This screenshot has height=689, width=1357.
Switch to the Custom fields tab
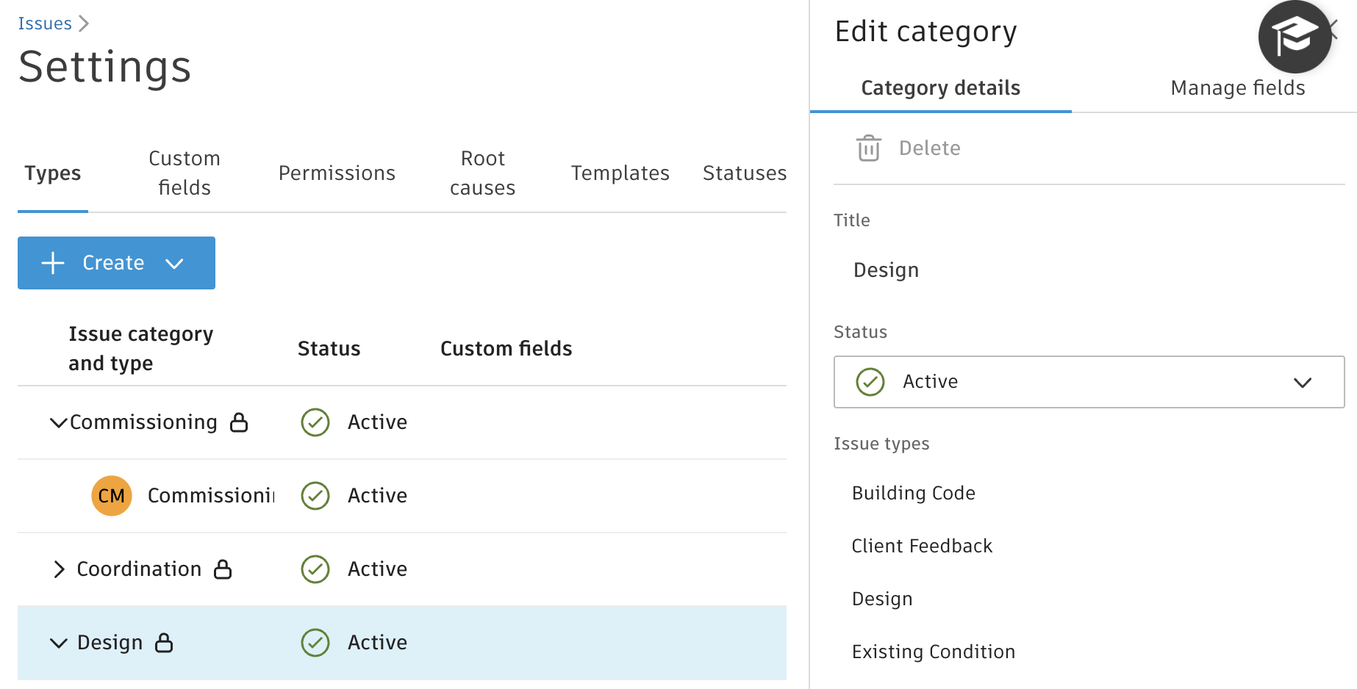pyautogui.click(x=185, y=173)
